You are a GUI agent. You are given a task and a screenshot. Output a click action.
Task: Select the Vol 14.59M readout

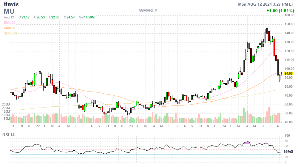coord(87,17)
